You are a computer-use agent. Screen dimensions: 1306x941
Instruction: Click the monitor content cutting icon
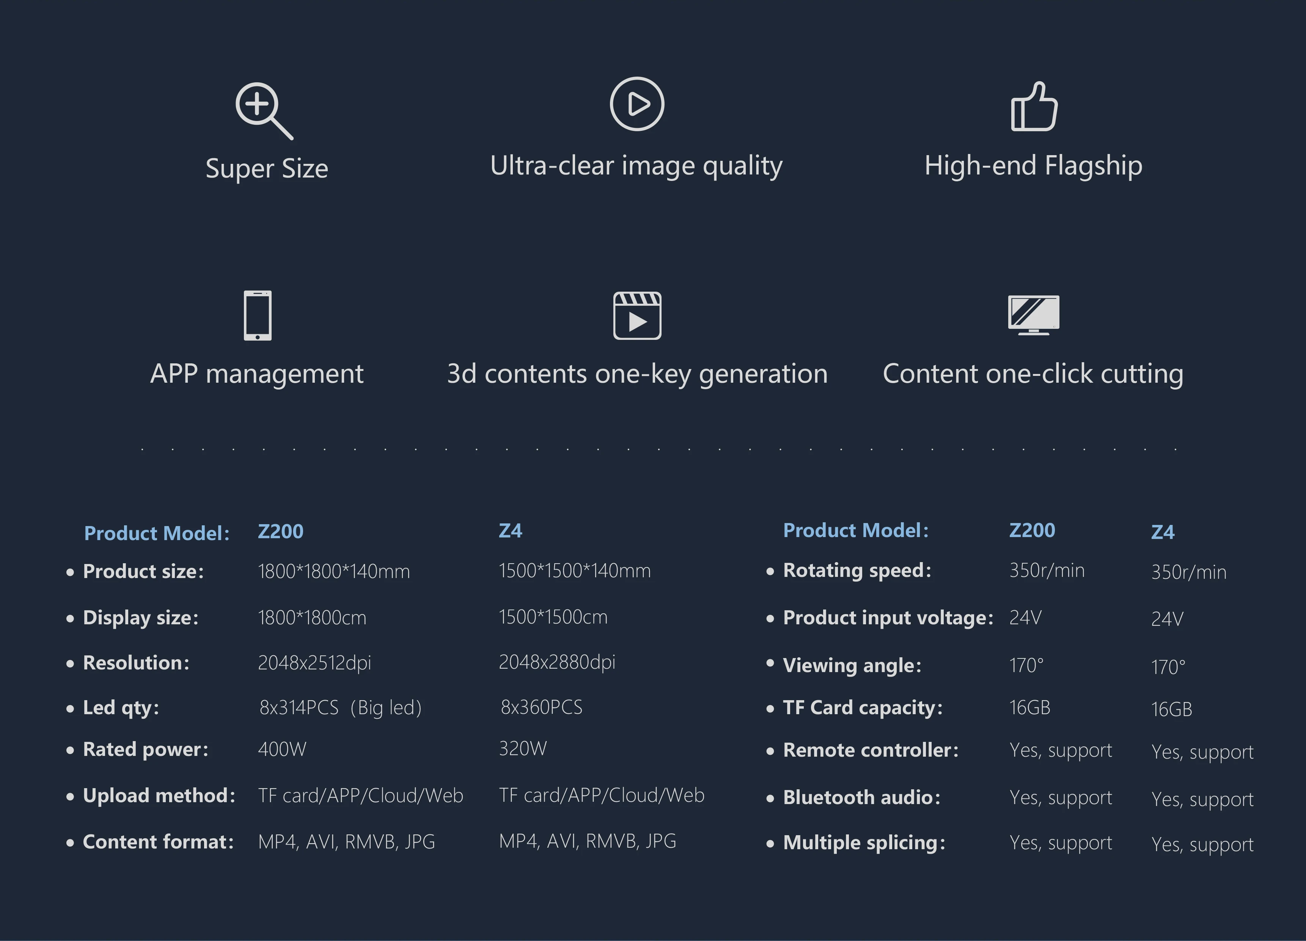click(1034, 314)
